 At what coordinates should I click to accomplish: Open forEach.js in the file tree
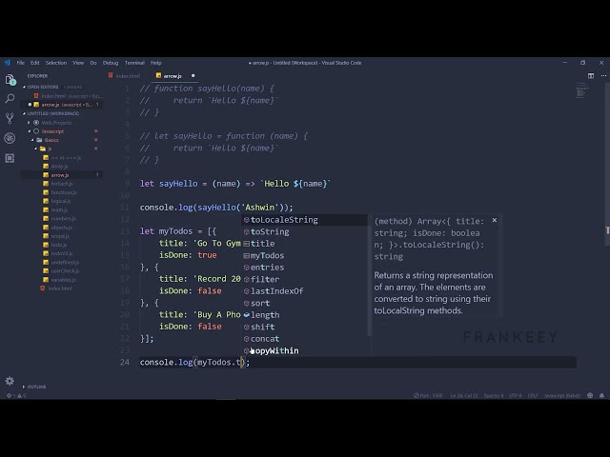(61, 184)
